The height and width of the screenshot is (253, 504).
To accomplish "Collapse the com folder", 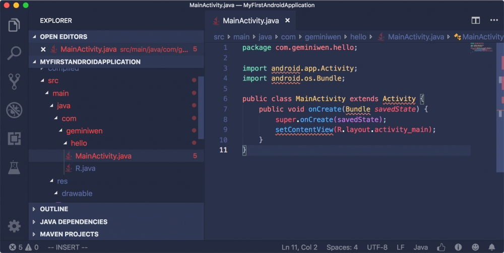I will (x=56, y=118).
